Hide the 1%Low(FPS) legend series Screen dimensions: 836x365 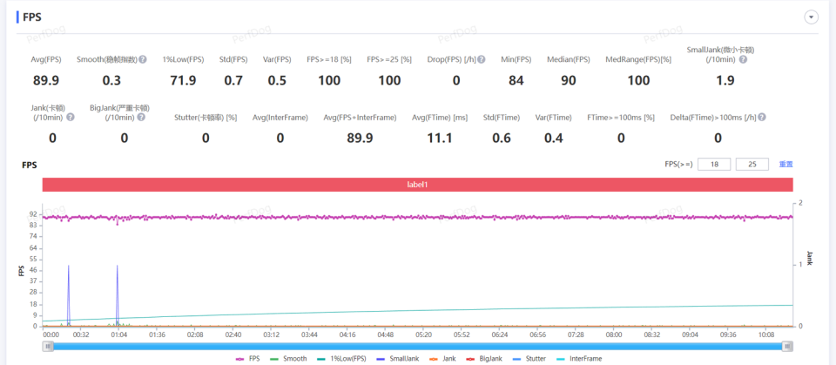341,359
